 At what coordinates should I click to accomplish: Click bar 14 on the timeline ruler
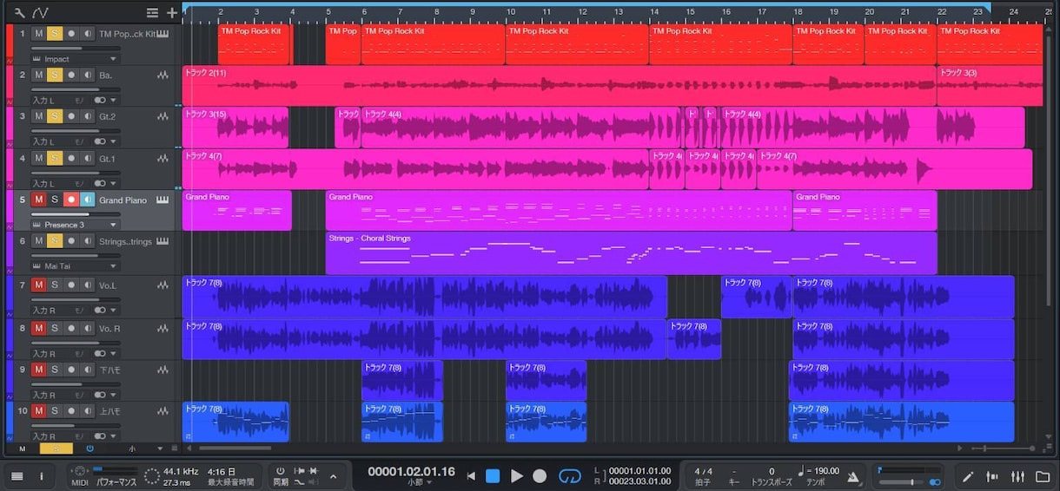(x=653, y=11)
